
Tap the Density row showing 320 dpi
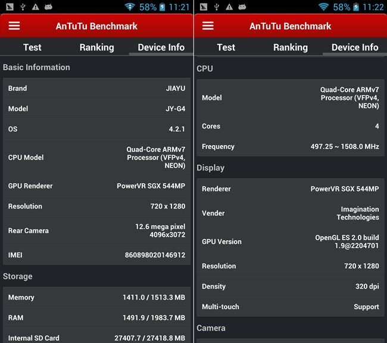point(291,287)
